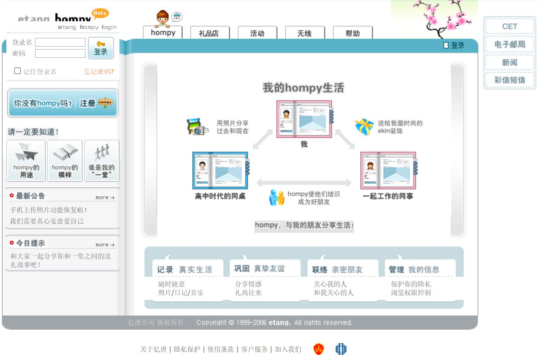
Task: Switch to the 礼品店 tab
Action: pyautogui.click(x=210, y=33)
